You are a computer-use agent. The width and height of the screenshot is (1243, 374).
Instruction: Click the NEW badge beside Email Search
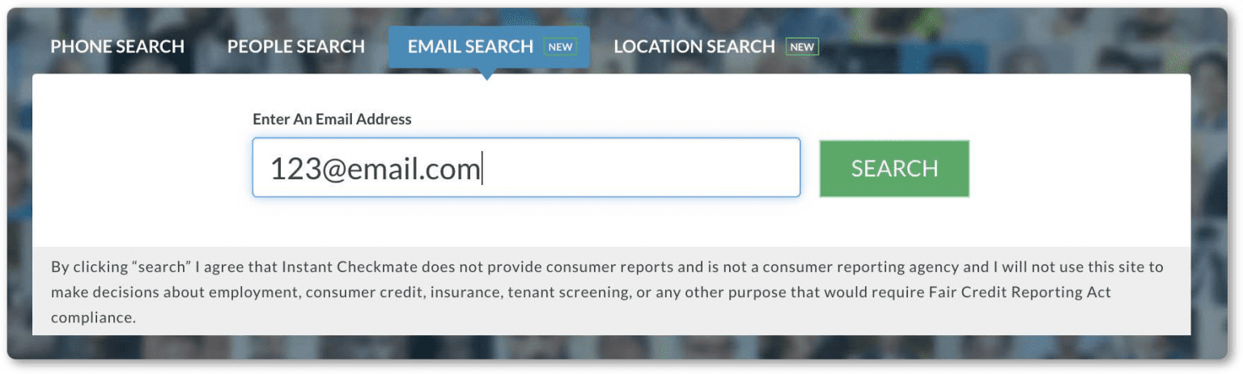point(560,47)
